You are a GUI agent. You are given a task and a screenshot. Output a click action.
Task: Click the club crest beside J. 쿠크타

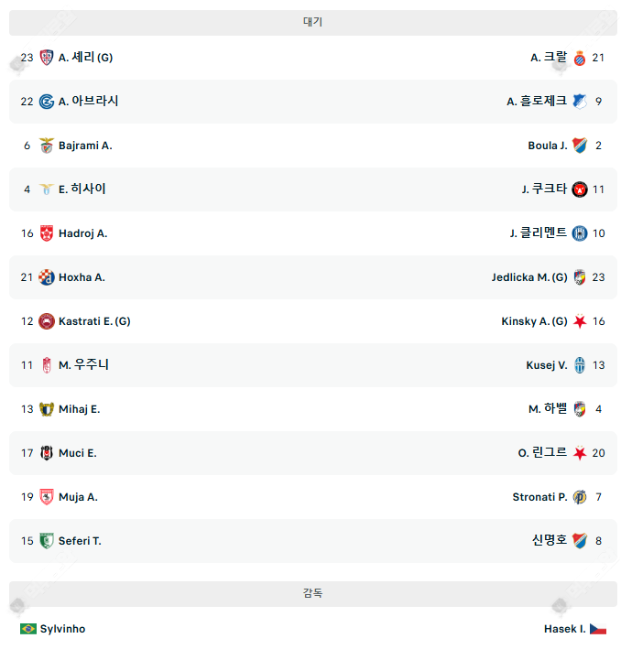pos(580,189)
